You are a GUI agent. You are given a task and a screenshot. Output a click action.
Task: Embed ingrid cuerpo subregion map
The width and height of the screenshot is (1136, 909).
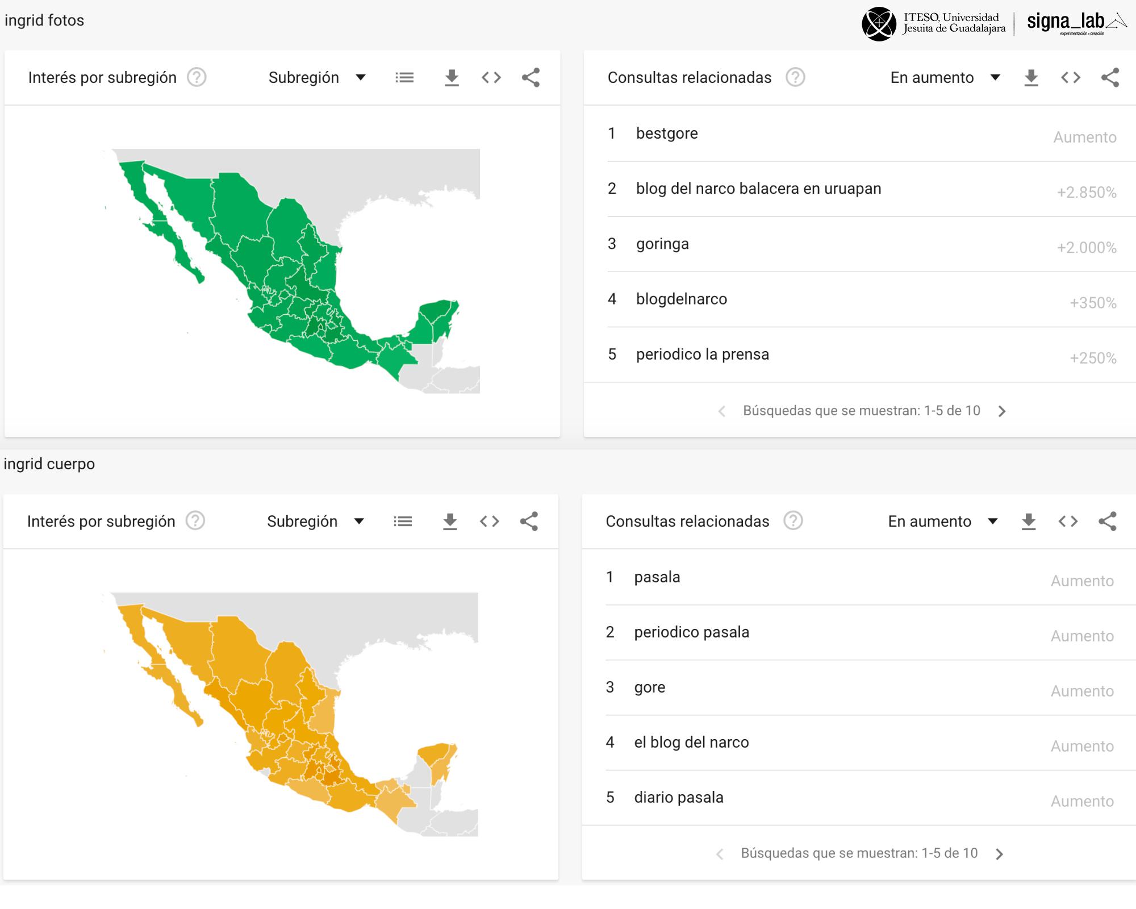pyautogui.click(x=490, y=521)
